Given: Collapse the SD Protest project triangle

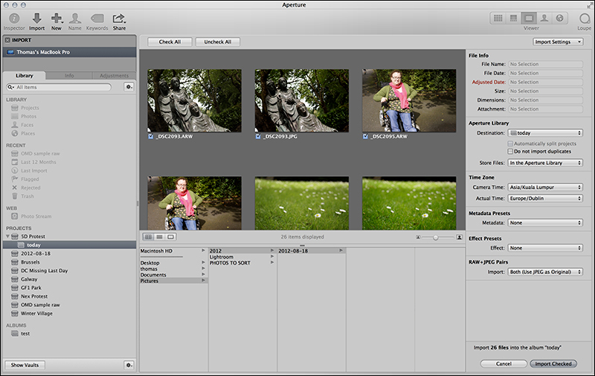Looking at the screenshot, I should pos(7,236).
